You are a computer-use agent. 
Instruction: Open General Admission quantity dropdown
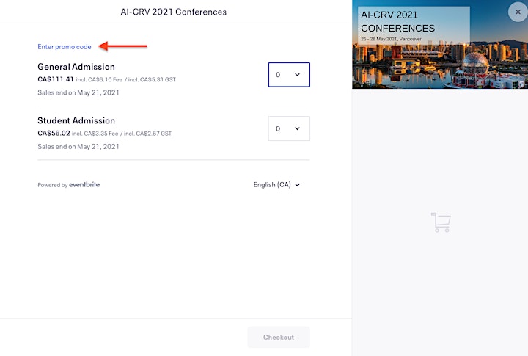pos(289,75)
